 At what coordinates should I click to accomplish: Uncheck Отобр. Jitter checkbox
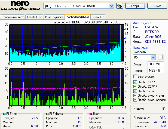(x=135, y=91)
